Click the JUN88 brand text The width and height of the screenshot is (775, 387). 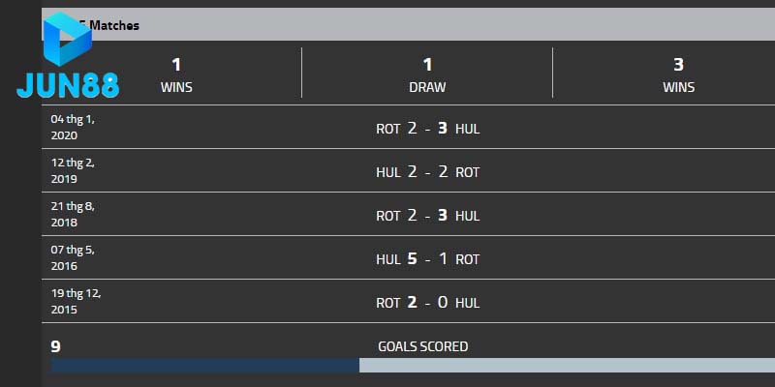tap(68, 87)
